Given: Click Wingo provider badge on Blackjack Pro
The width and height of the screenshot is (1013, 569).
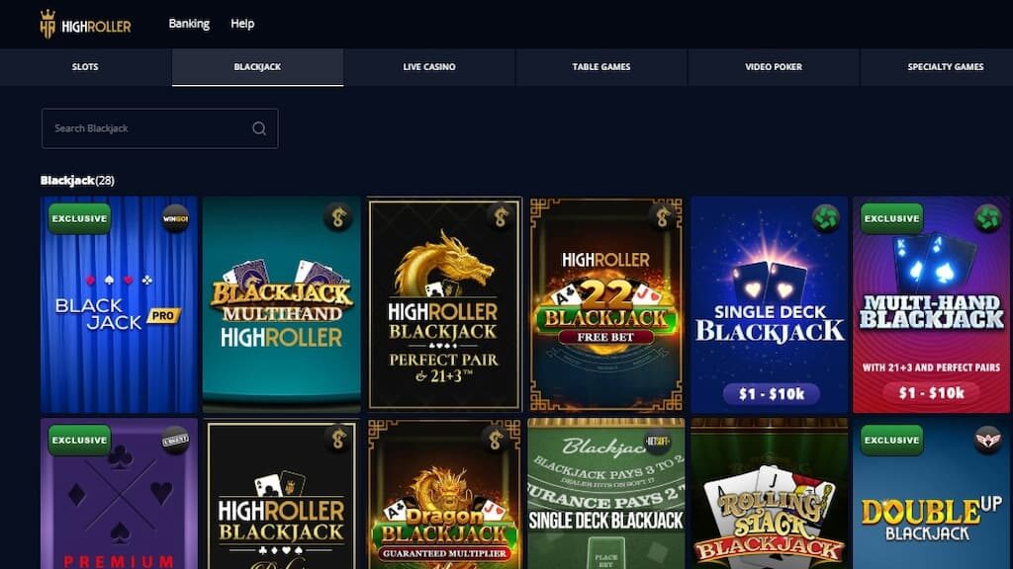Looking at the screenshot, I should (x=175, y=218).
